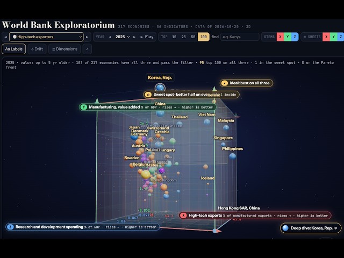Toggle X sheets
Viewport: 344px width, 258px height.
tap(326, 37)
